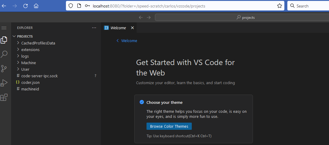Click the Browse Color Themes button
This screenshot has width=329, height=145.
(x=169, y=126)
